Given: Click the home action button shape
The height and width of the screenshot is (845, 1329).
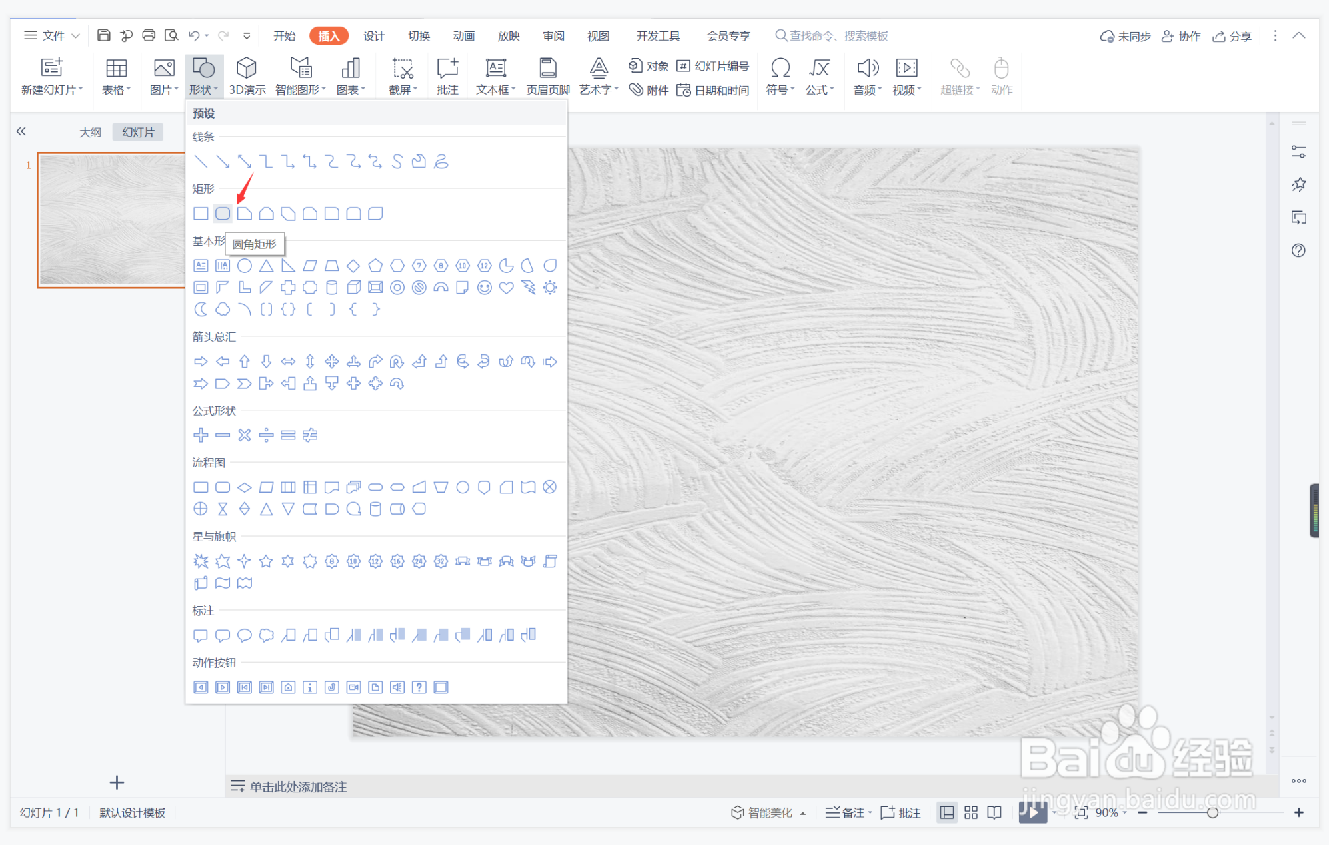Looking at the screenshot, I should tap(288, 687).
